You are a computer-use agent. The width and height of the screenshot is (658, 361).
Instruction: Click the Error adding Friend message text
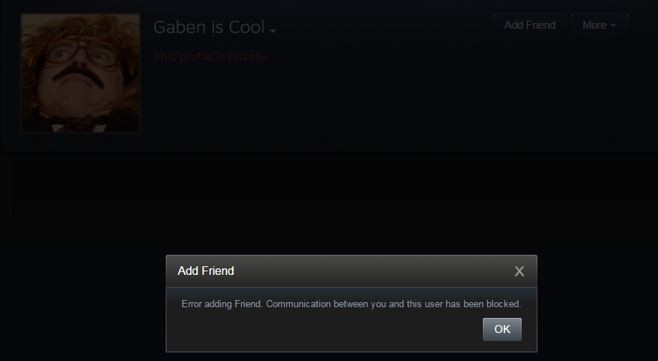[351, 304]
